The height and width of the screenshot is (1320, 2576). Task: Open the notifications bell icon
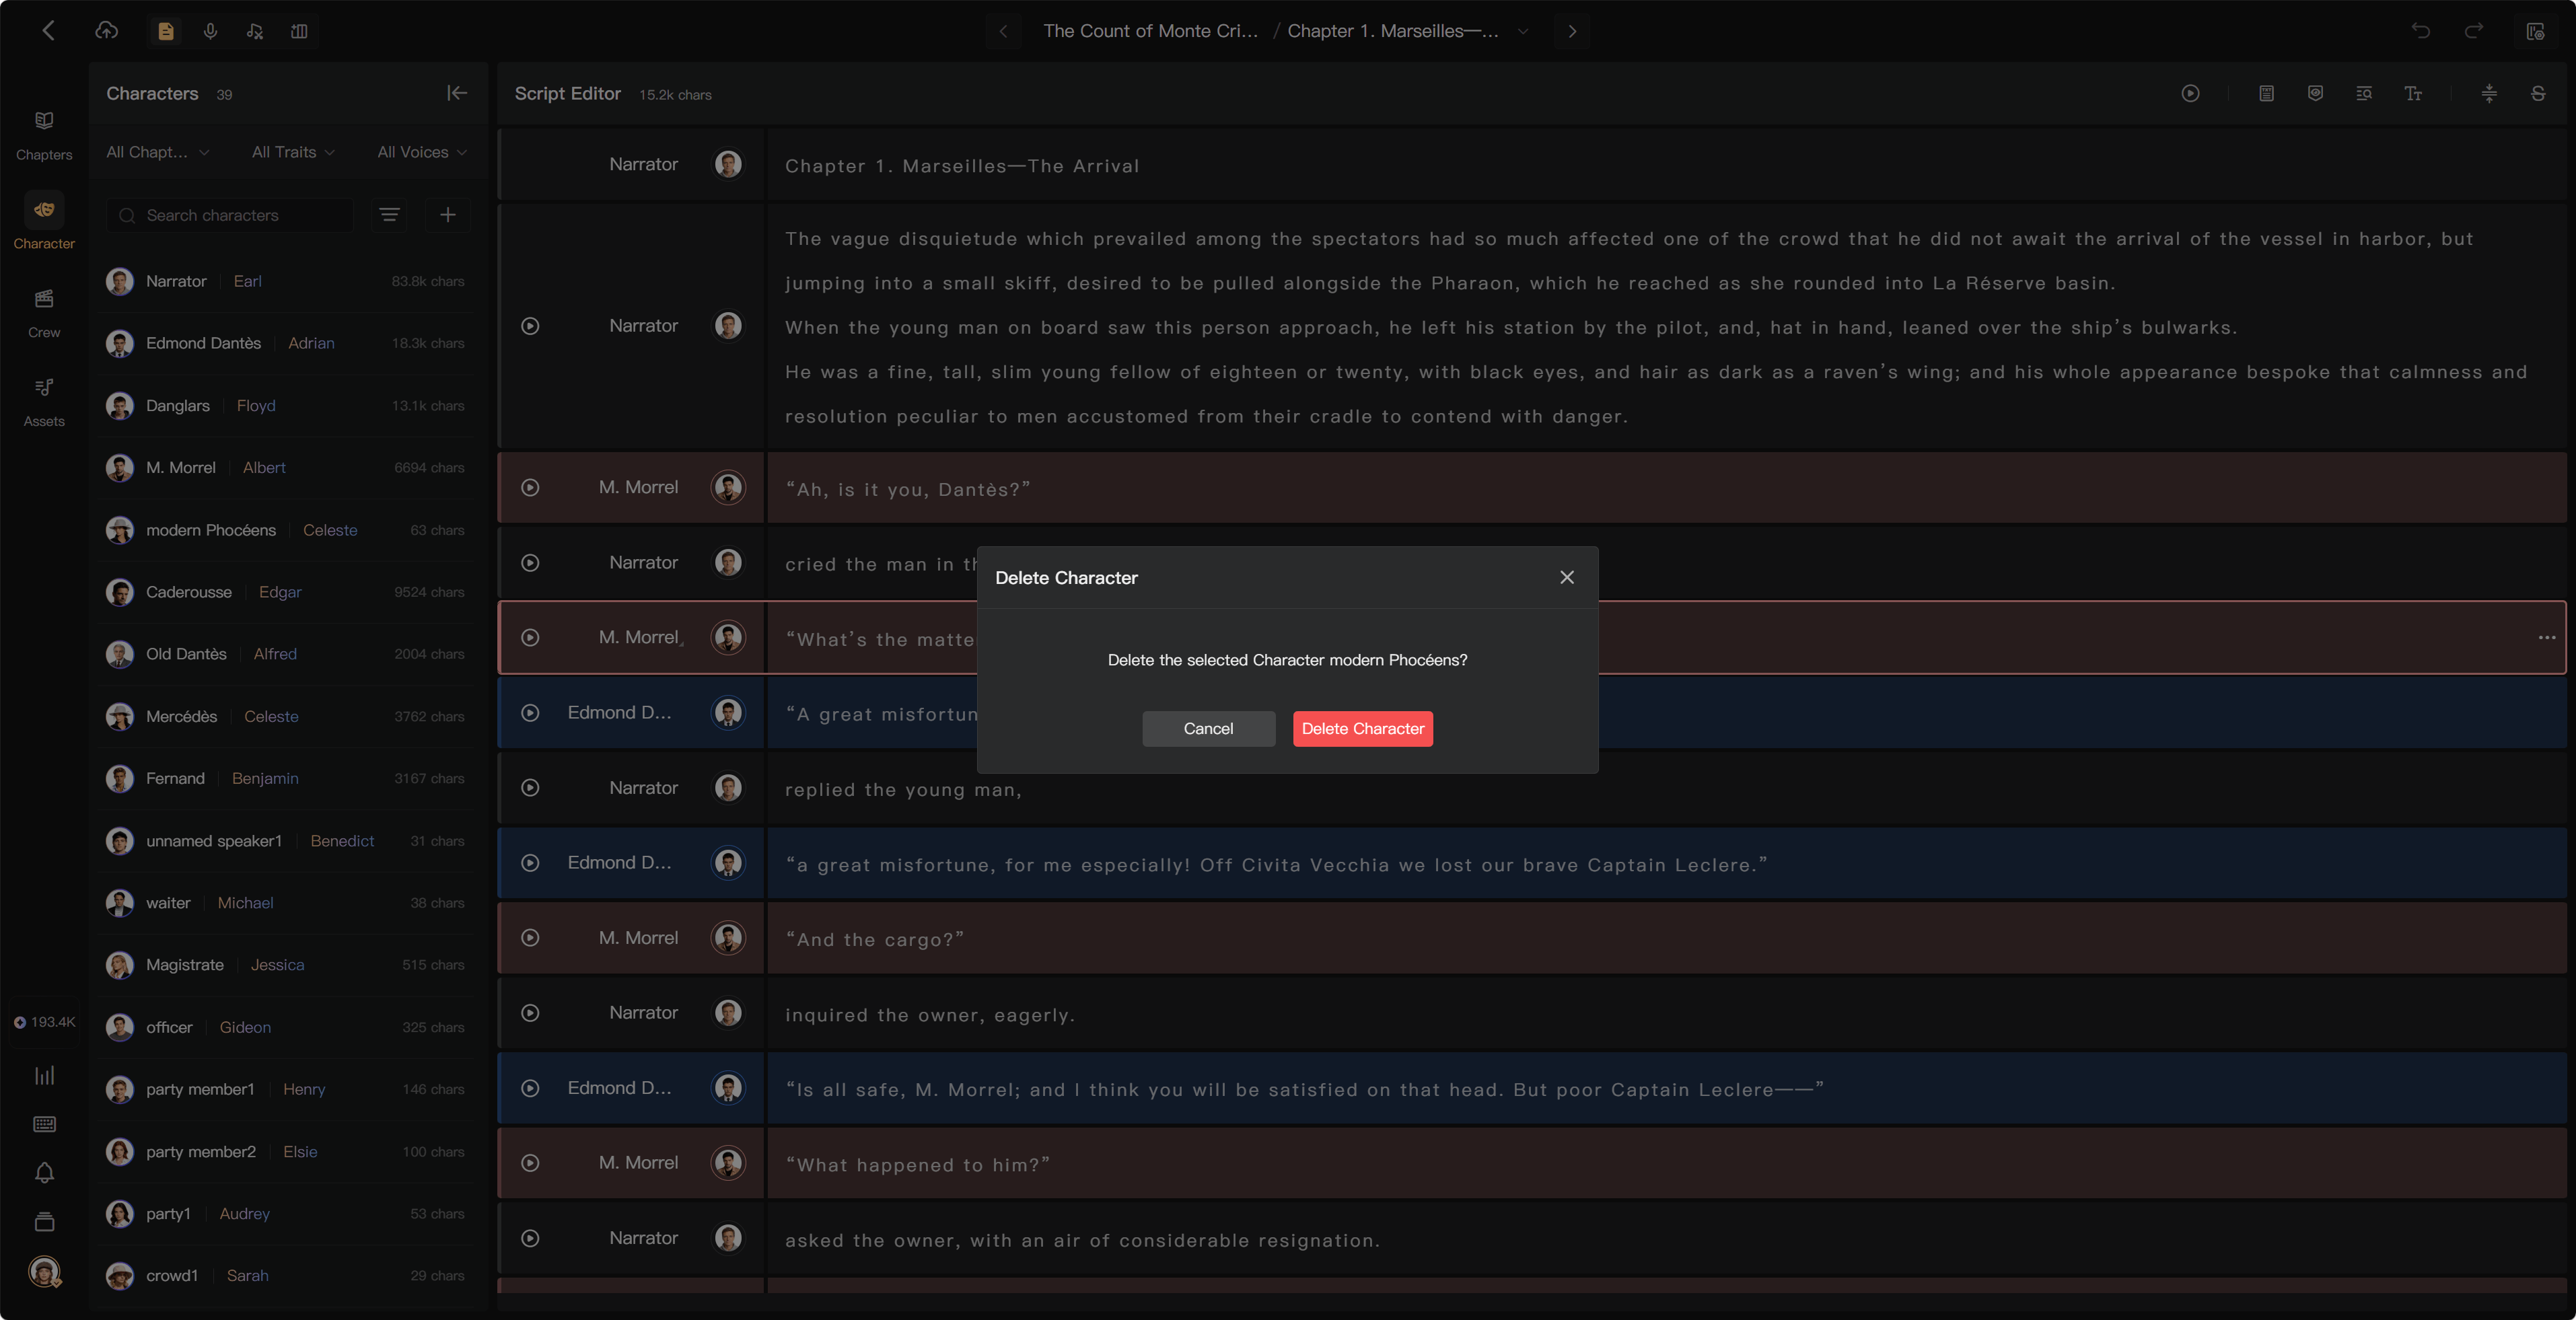pos(44,1172)
